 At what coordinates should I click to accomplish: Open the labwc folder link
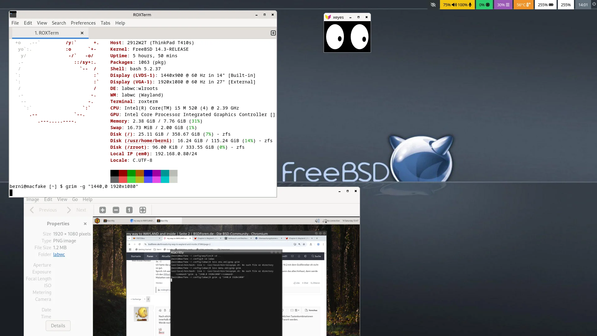(59, 254)
